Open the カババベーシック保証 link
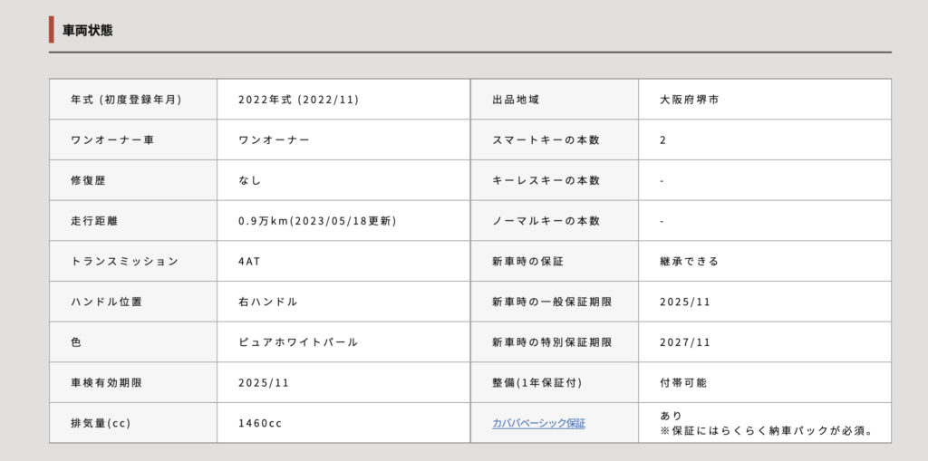 pyautogui.click(x=538, y=423)
